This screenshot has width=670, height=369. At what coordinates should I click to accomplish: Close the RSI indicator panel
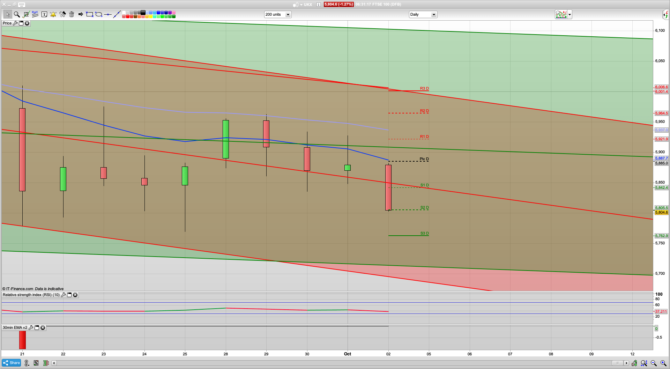[x=75, y=295]
